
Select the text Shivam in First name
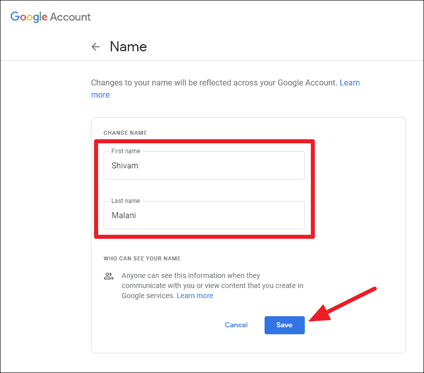tap(124, 165)
